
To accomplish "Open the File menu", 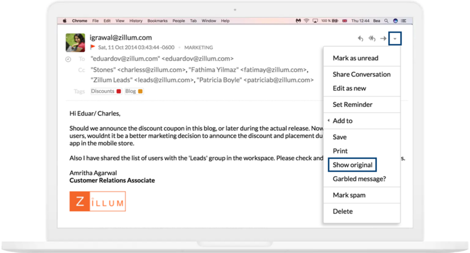I will coord(95,21).
